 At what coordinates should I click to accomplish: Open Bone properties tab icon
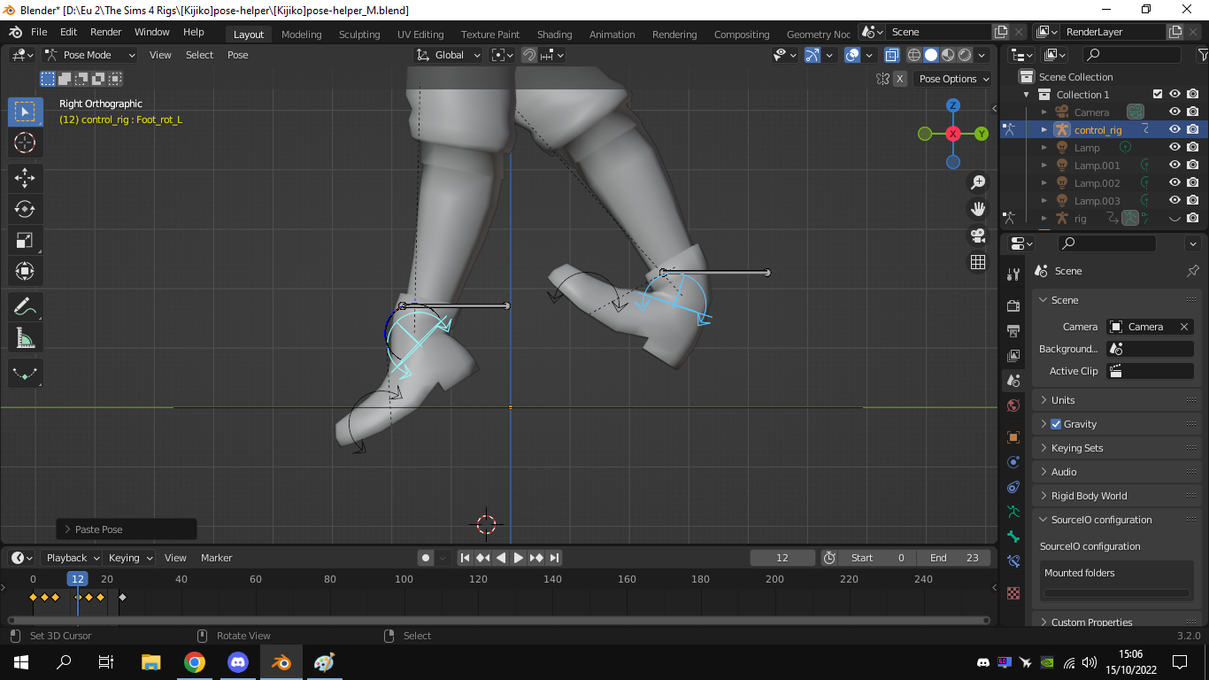pyautogui.click(x=1013, y=537)
